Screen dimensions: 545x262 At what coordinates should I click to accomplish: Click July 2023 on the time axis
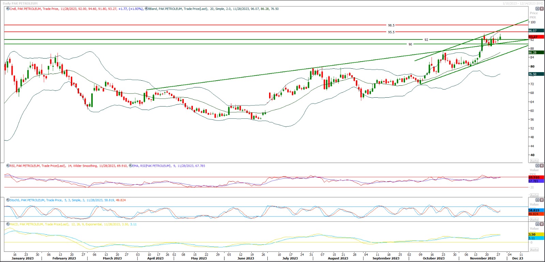pyautogui.click(x=290, y=258)
